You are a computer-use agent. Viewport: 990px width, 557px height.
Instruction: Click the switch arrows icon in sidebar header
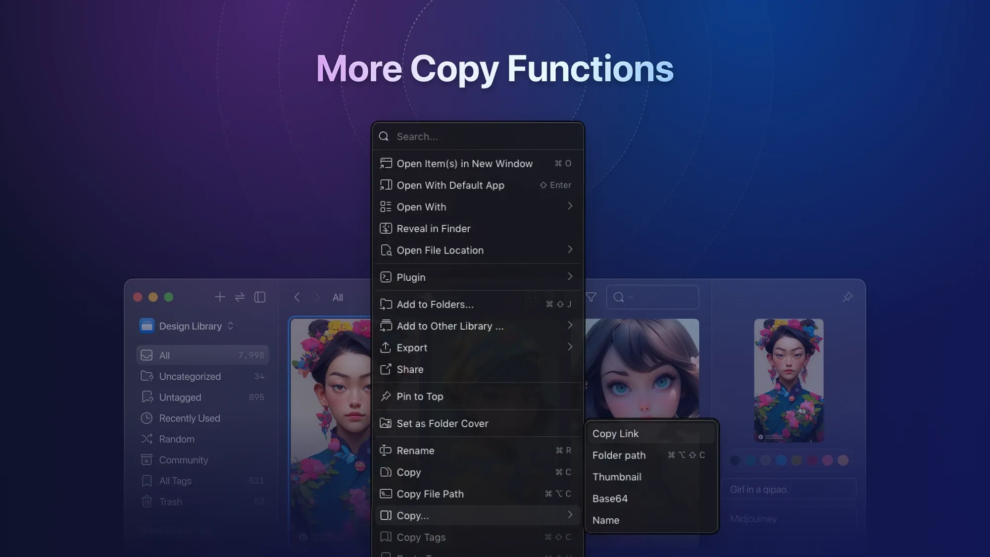tap(240, 297)
